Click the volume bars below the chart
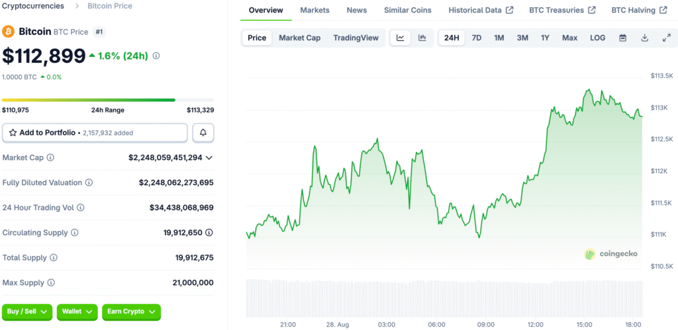The image size is (678, 330). click(444, 298)
